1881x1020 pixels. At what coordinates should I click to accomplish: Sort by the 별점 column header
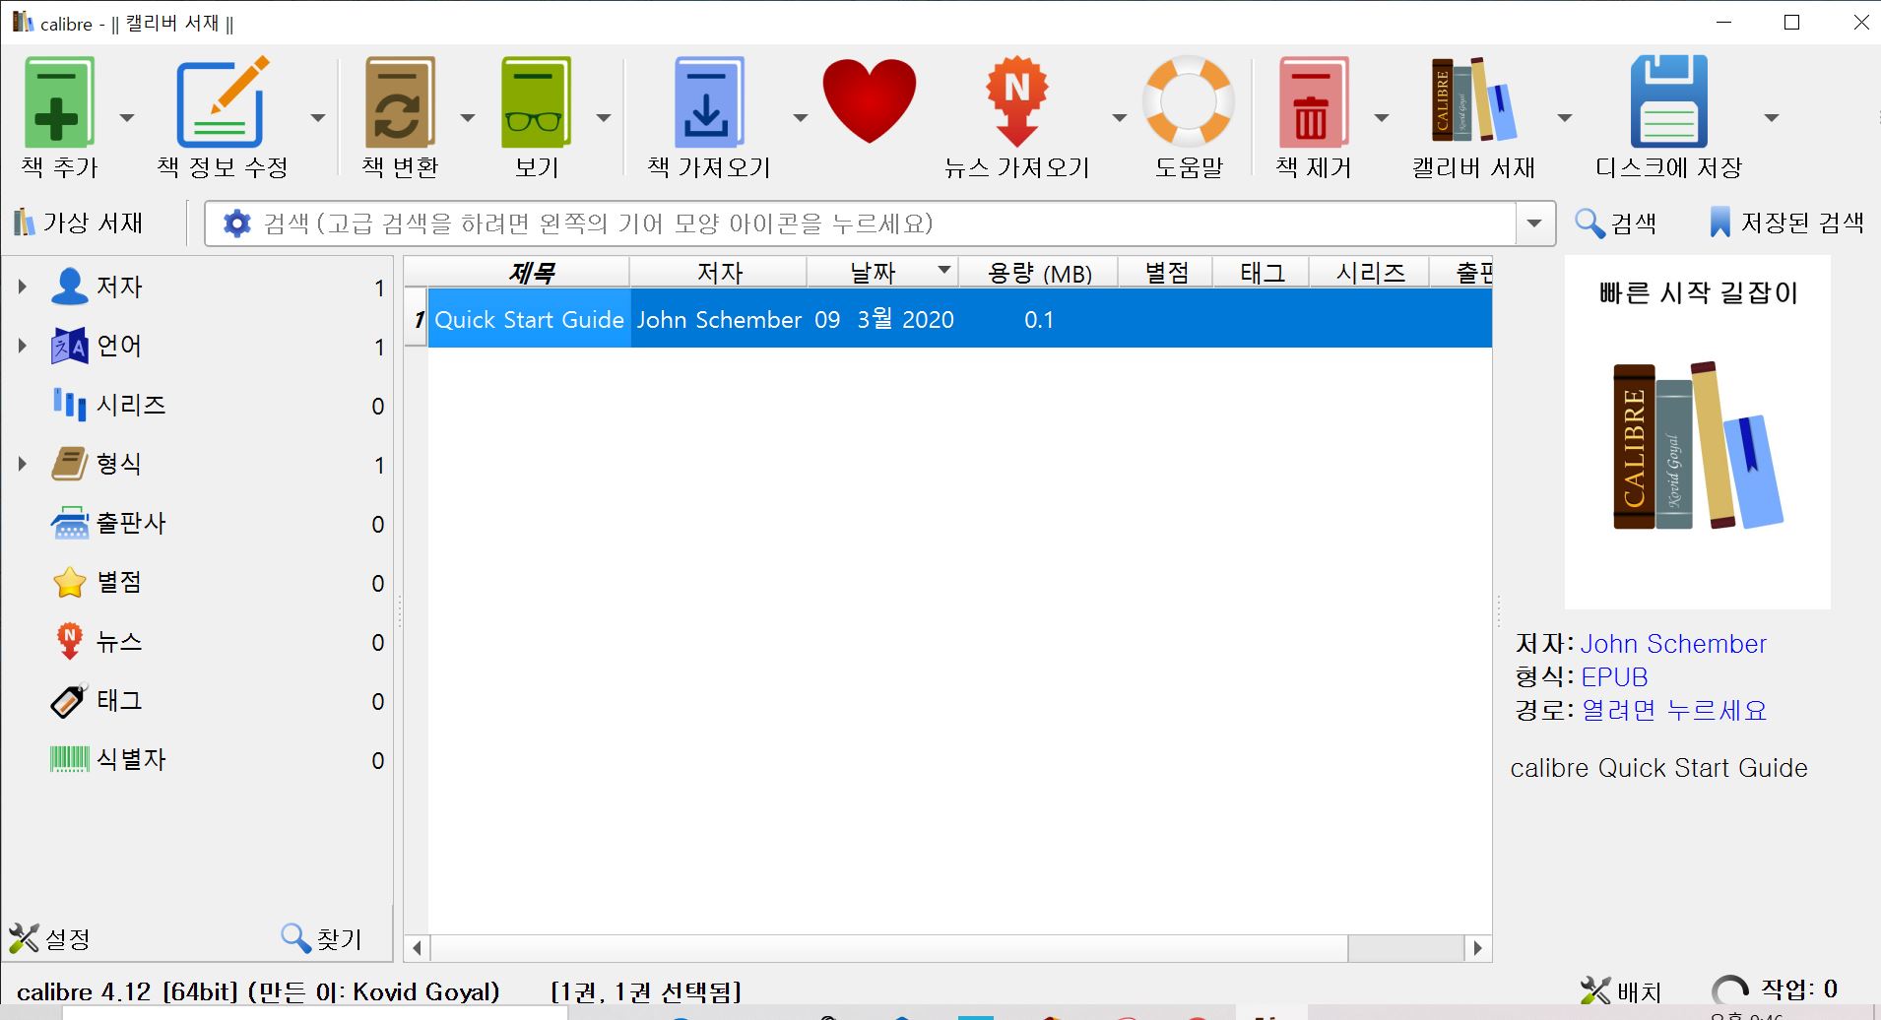1166,272
